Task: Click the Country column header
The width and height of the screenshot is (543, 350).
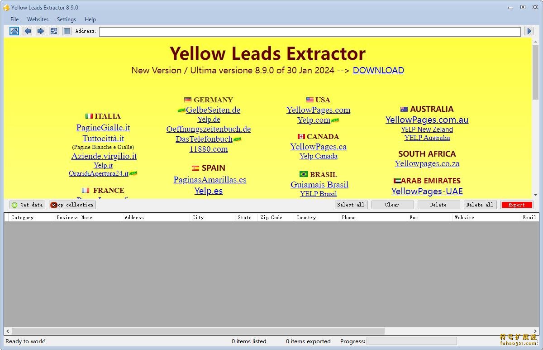Action: point(317,217)
